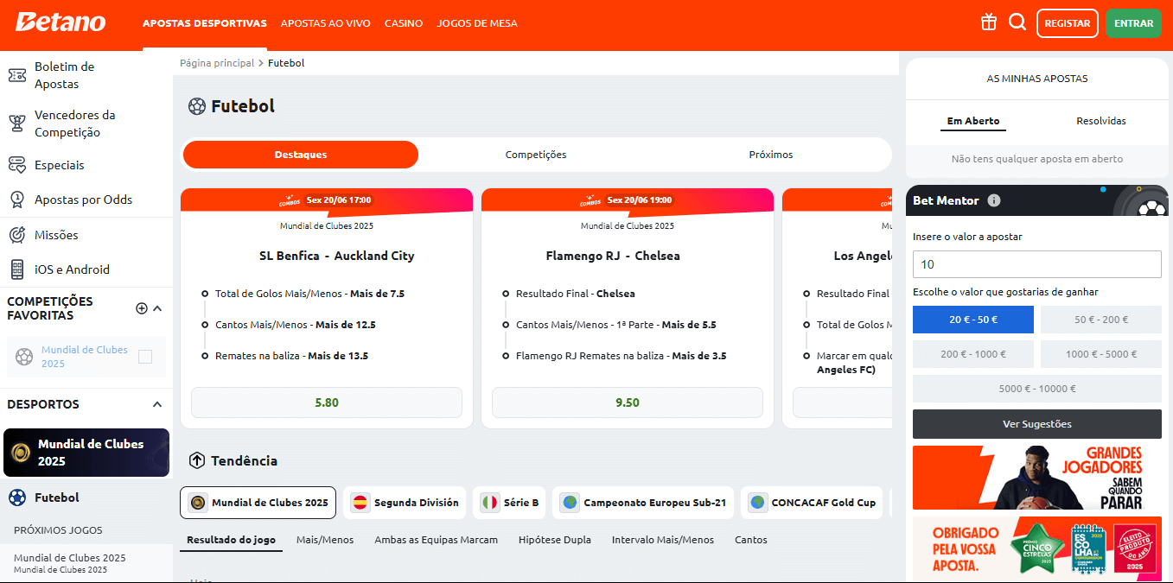Viewport: 1173px width, 583px height.
Task: Open the search magnifier icon
Action: [1017, 22]
